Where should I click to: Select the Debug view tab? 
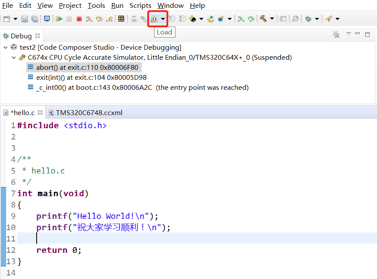click(21, 36)
